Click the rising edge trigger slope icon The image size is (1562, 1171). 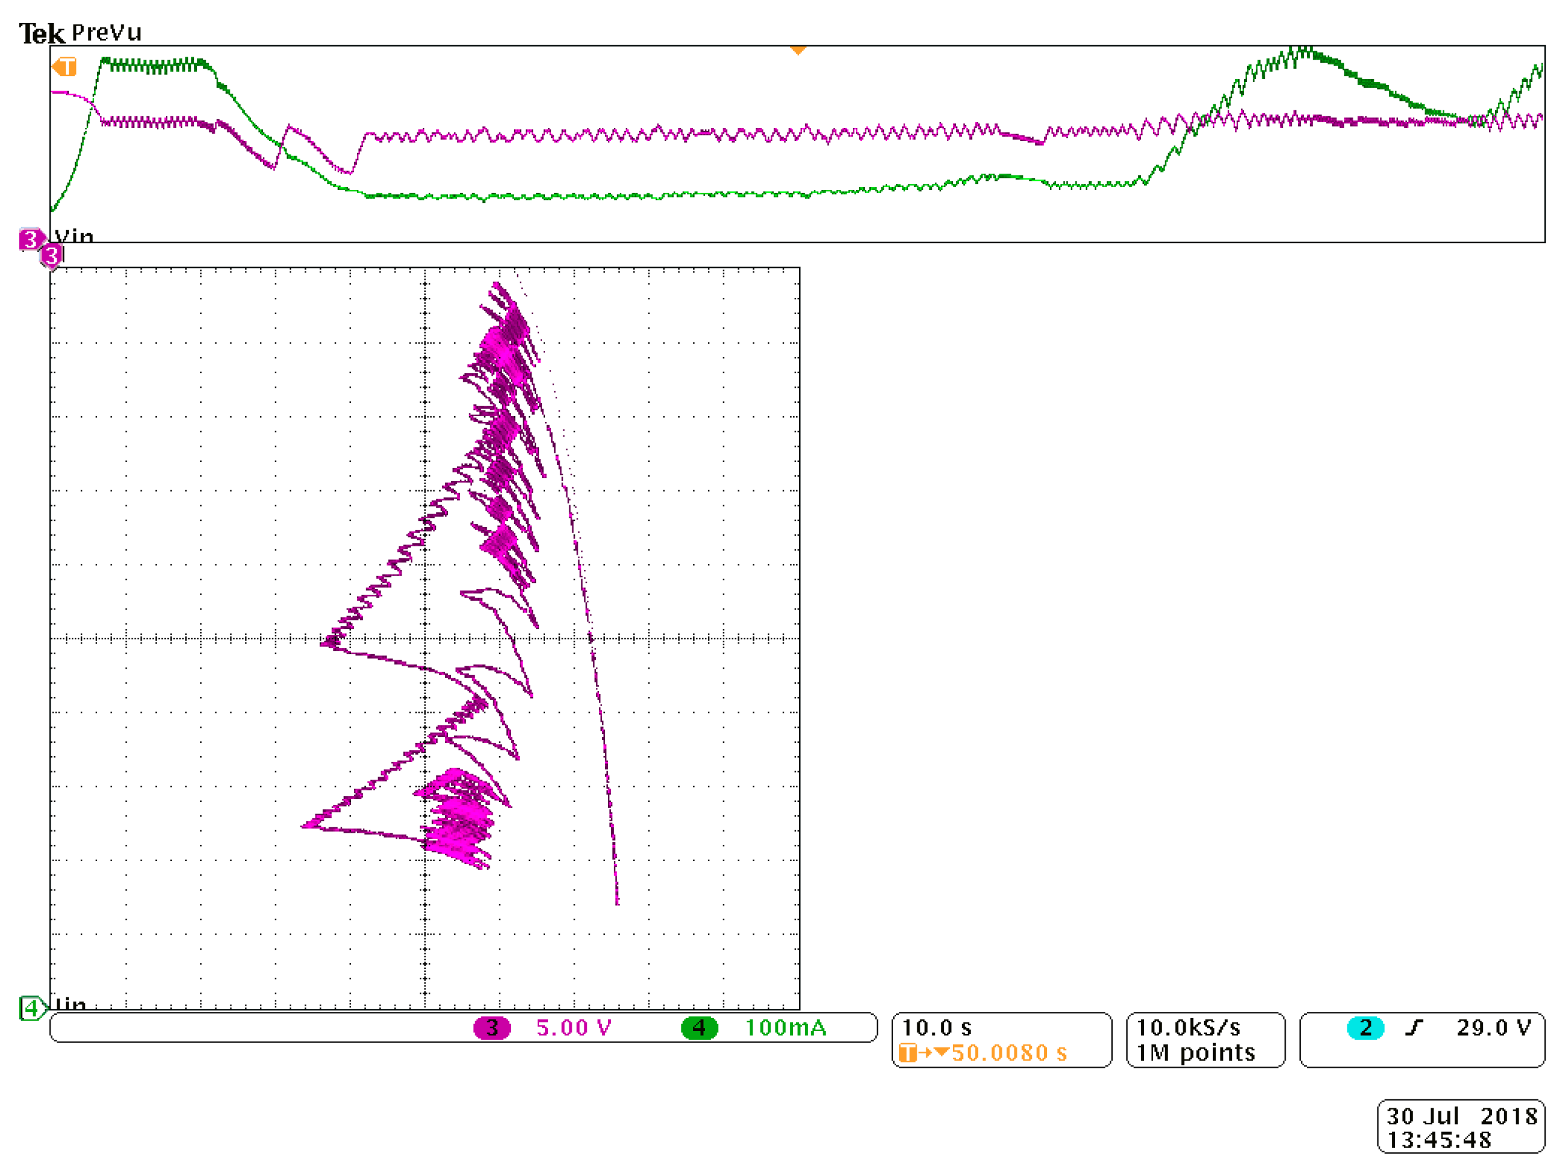click(1413, 1027)
